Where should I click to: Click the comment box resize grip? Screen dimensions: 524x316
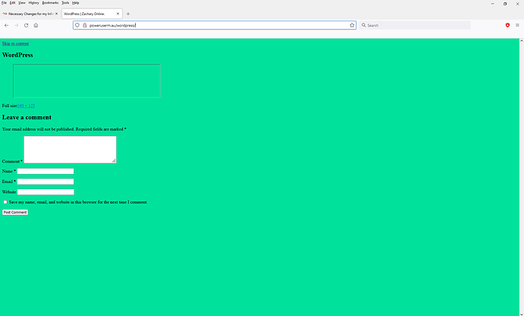(x=114, y=161)
